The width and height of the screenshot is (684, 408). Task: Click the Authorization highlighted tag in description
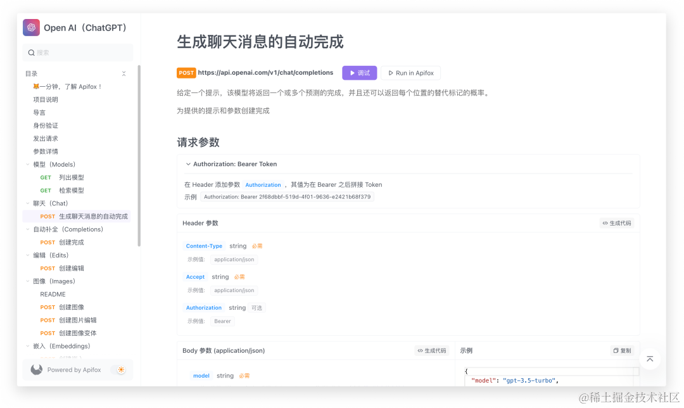pyautogui.click(x=263, y=185)
